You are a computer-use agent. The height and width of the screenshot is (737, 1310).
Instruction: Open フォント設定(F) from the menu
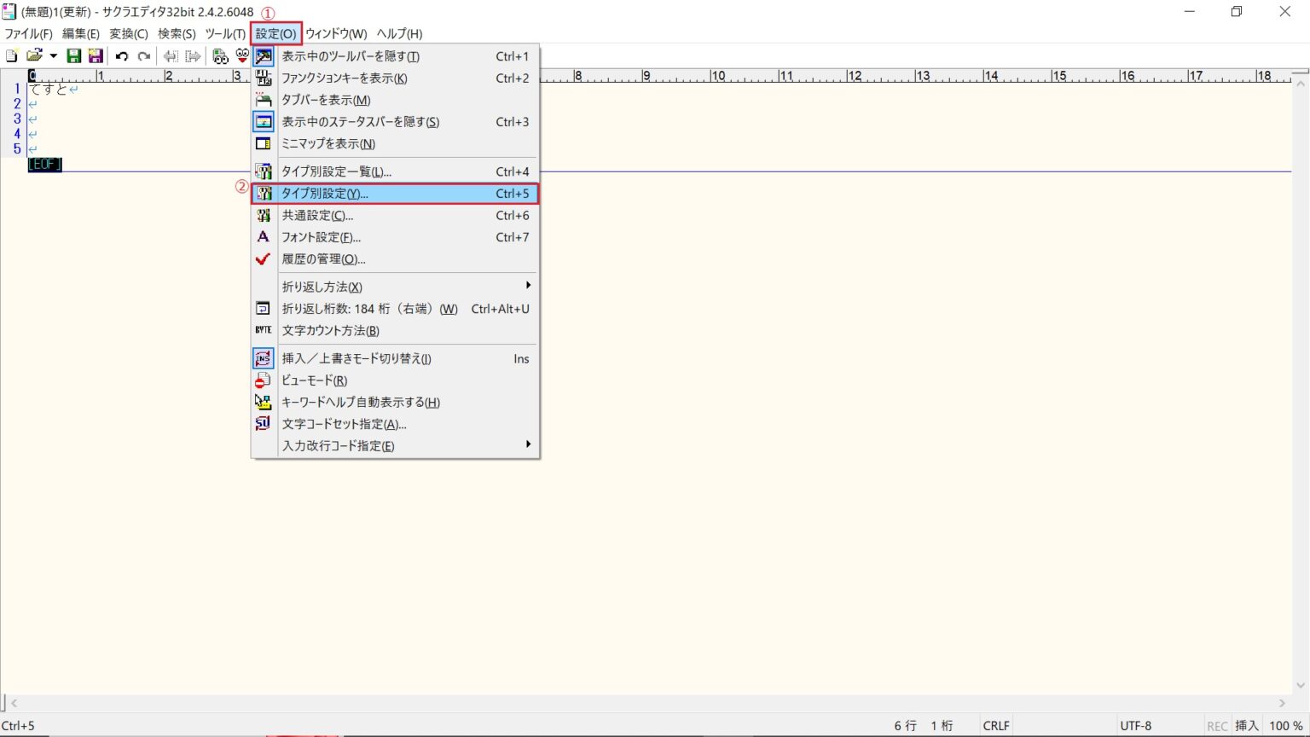pos(321,237)
